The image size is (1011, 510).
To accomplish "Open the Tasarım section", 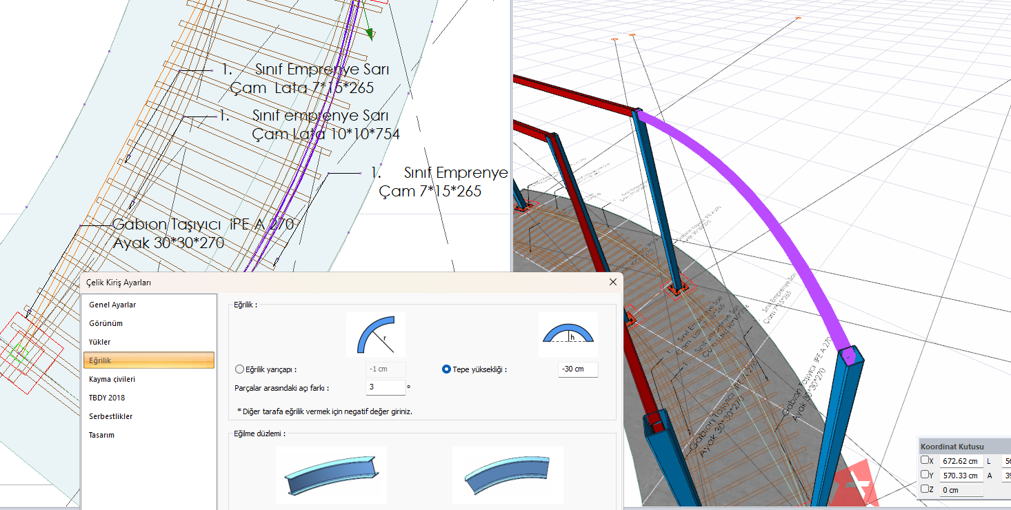I will (102, 435).
